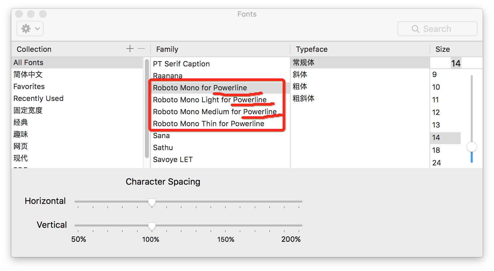494x271 pixels.
Task: Set font size to 9
Action: point(445,74)
